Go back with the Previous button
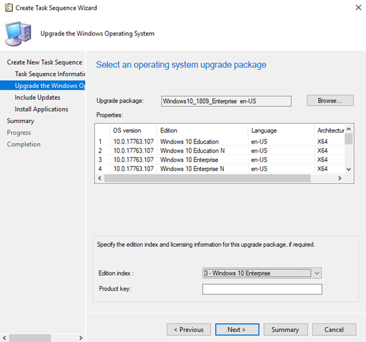This screenshot has height=342, width=366. click(x=189, y=329)
